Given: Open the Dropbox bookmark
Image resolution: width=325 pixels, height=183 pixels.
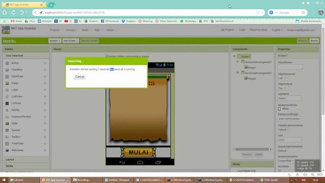Looking at the screenshot, I should point(128,21).
